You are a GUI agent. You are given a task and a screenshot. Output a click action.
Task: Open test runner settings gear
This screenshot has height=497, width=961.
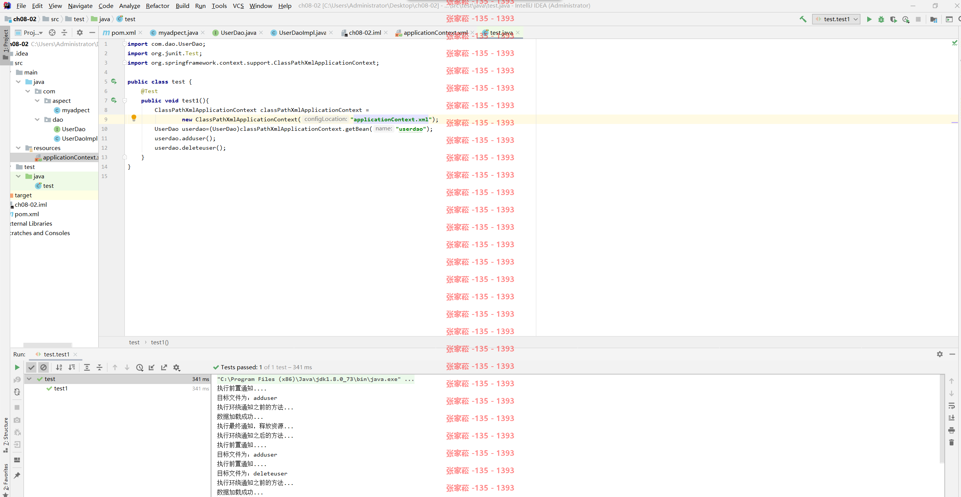tap(177, 367)
